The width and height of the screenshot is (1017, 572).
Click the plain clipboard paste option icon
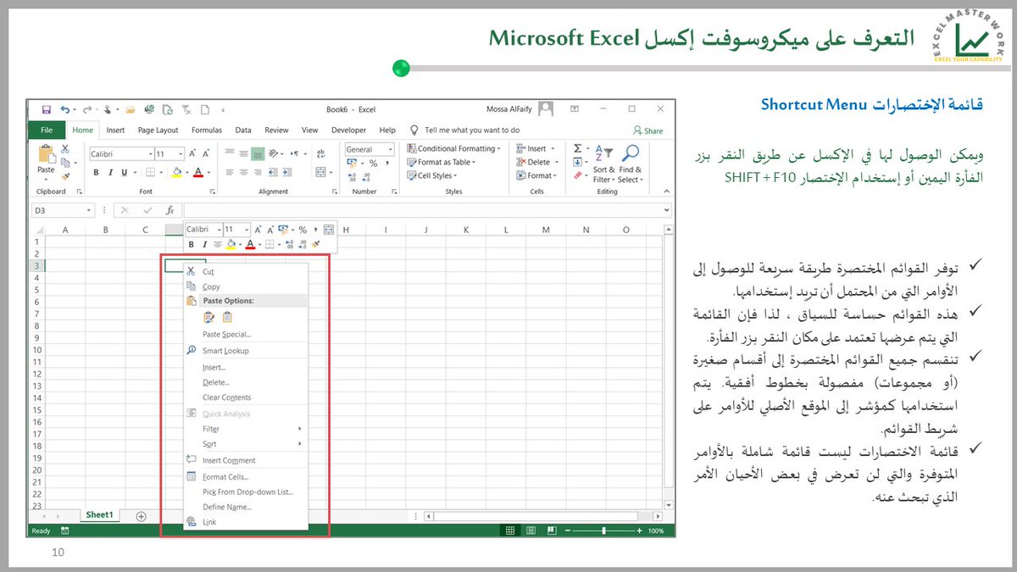[x=227, y=318]
